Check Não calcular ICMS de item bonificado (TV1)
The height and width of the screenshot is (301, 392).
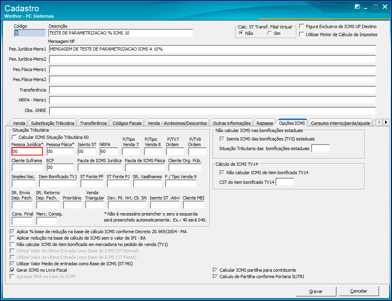12,244
